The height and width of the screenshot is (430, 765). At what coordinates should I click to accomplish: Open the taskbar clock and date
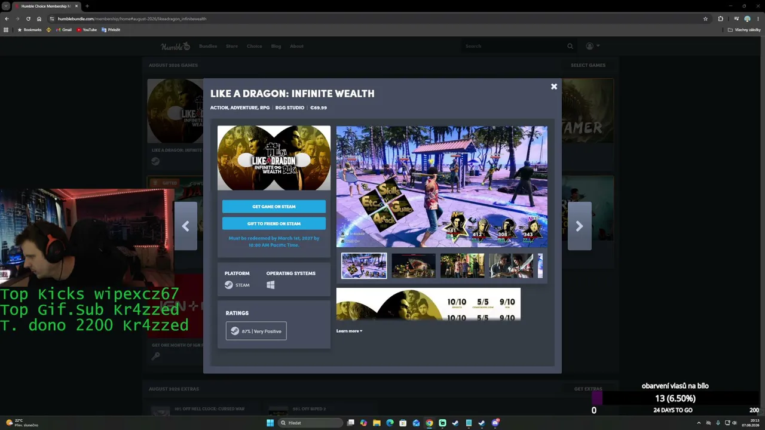point(750,423)
